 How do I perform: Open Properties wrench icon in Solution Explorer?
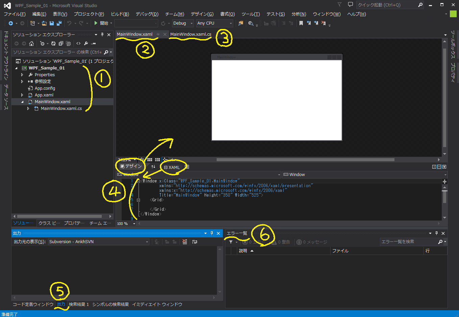click(x=86, y=44)
